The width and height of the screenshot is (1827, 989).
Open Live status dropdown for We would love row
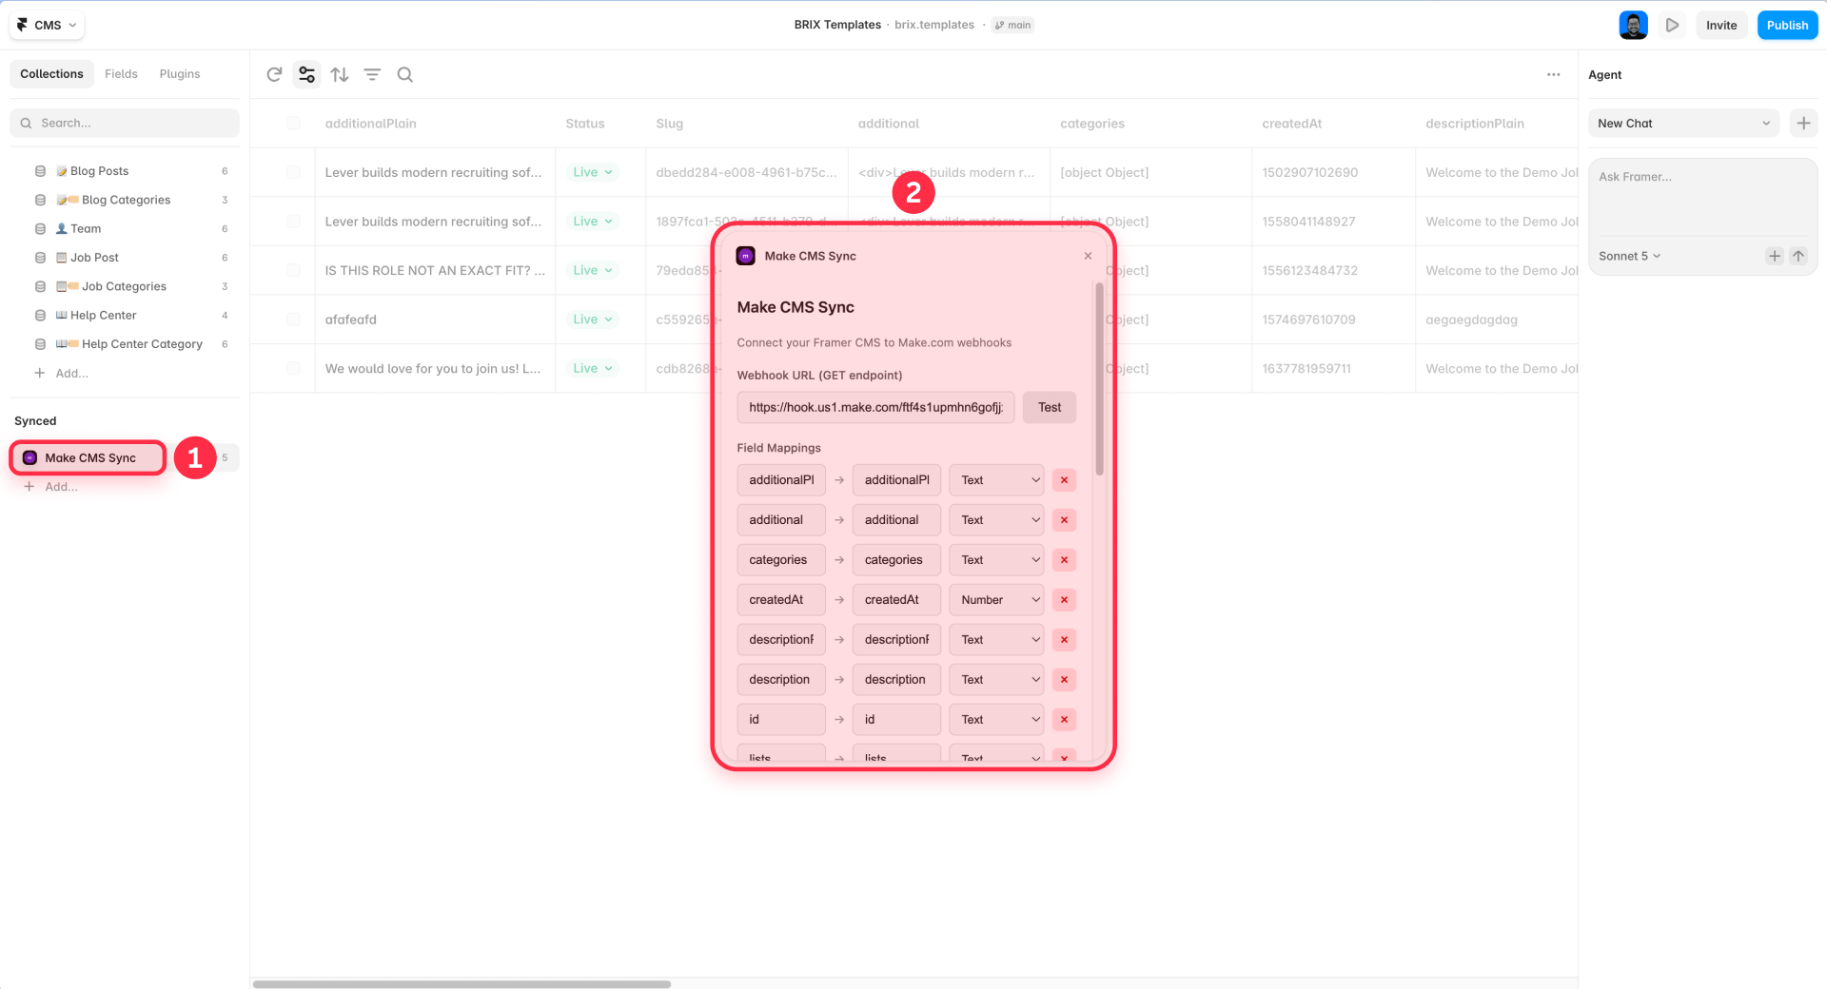pyautogui.click(x=592, y=368)
